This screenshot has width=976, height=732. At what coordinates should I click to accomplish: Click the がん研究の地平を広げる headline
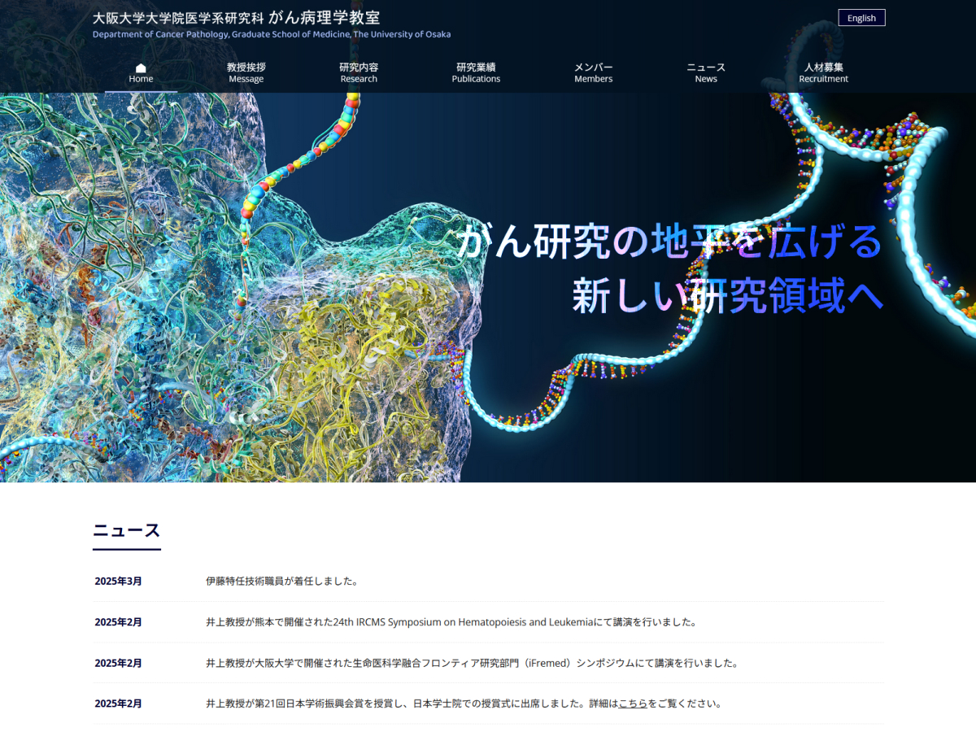pos(669,242)
